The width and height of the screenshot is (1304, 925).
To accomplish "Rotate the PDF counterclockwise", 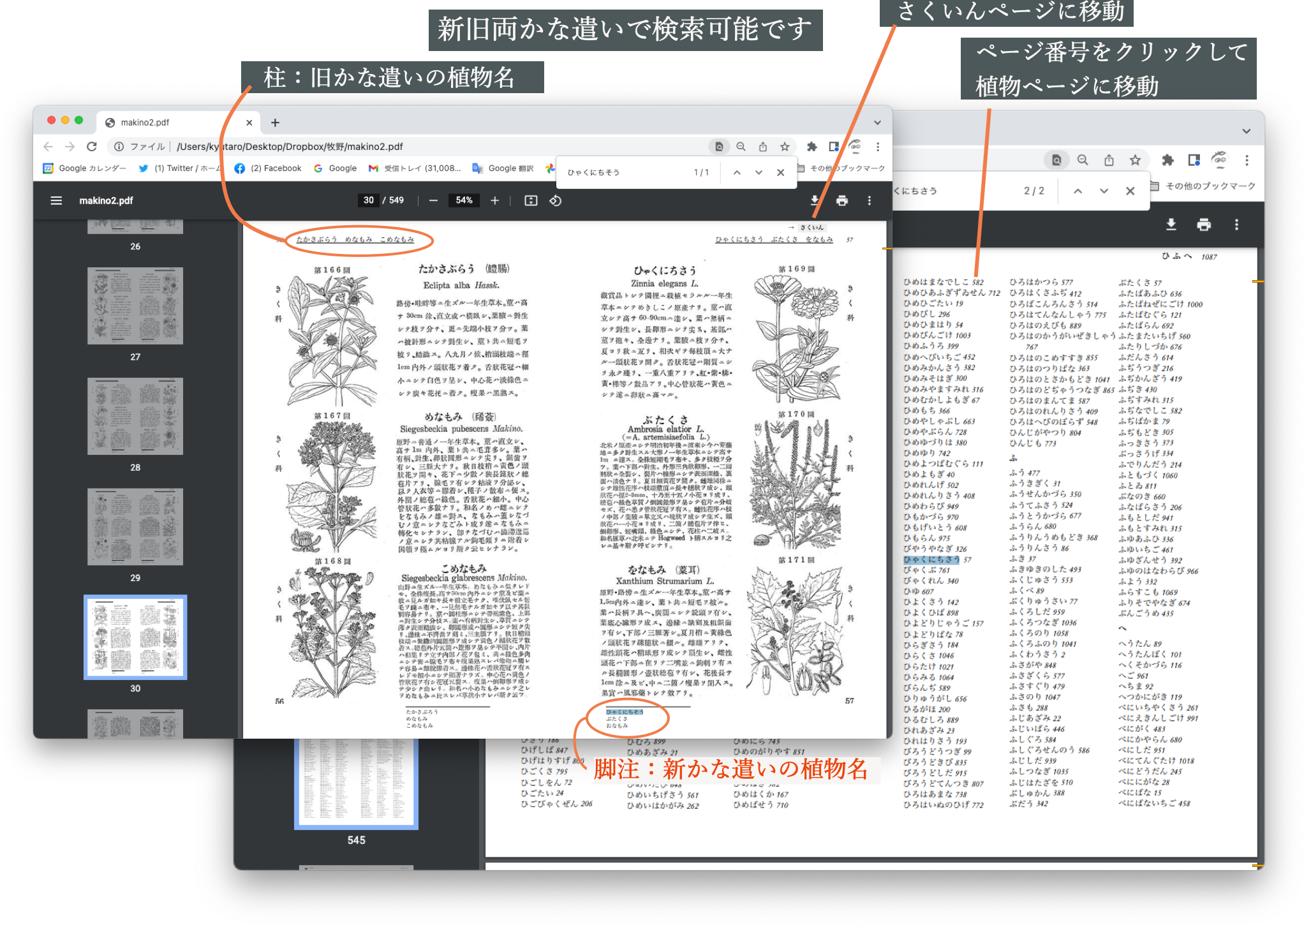I will point(556,200).
